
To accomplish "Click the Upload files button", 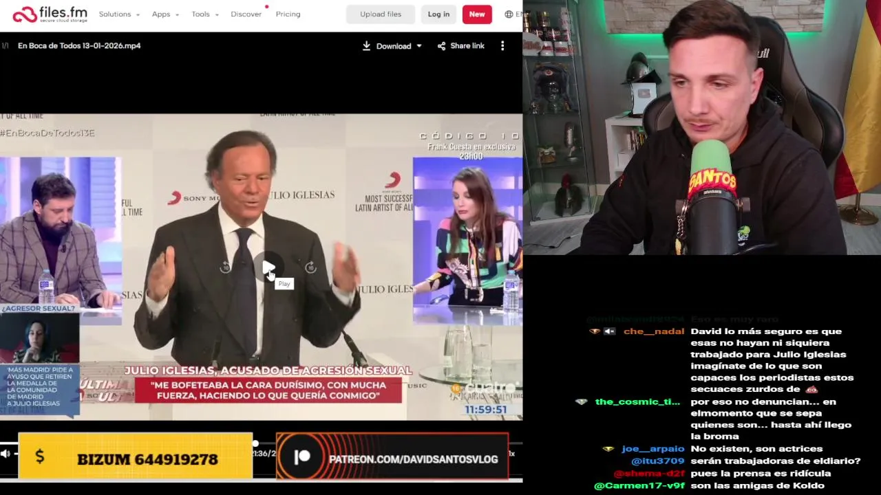I will point(381,14).
